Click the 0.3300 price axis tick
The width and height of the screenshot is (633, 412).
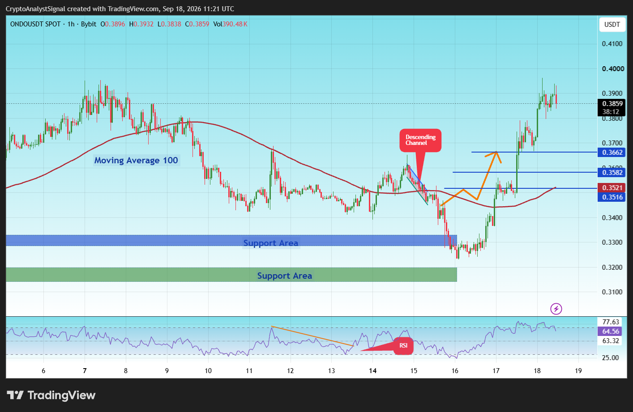pyautogui.click(x=612, y=242)
